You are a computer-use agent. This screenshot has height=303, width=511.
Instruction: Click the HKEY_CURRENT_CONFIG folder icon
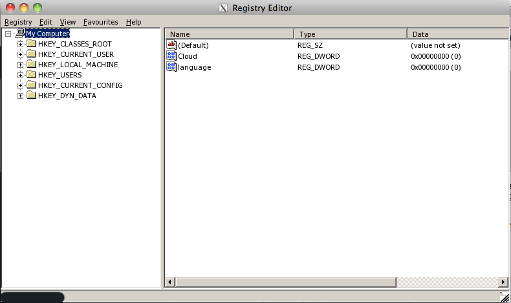pos(31,85)
